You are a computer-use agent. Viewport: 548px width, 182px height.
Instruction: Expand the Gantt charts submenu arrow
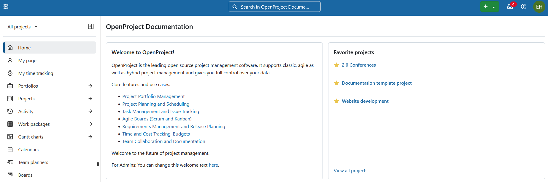point(90,137)
